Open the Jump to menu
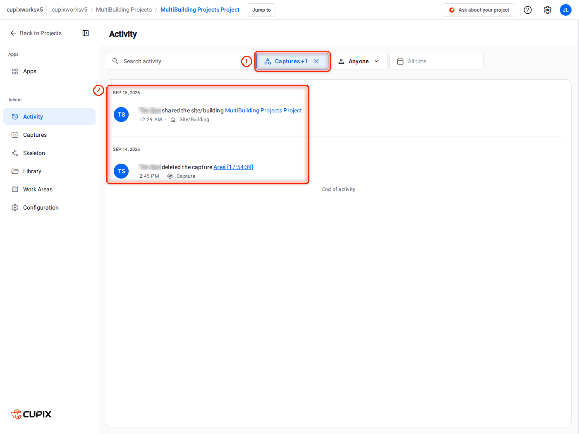 point(261,10)
